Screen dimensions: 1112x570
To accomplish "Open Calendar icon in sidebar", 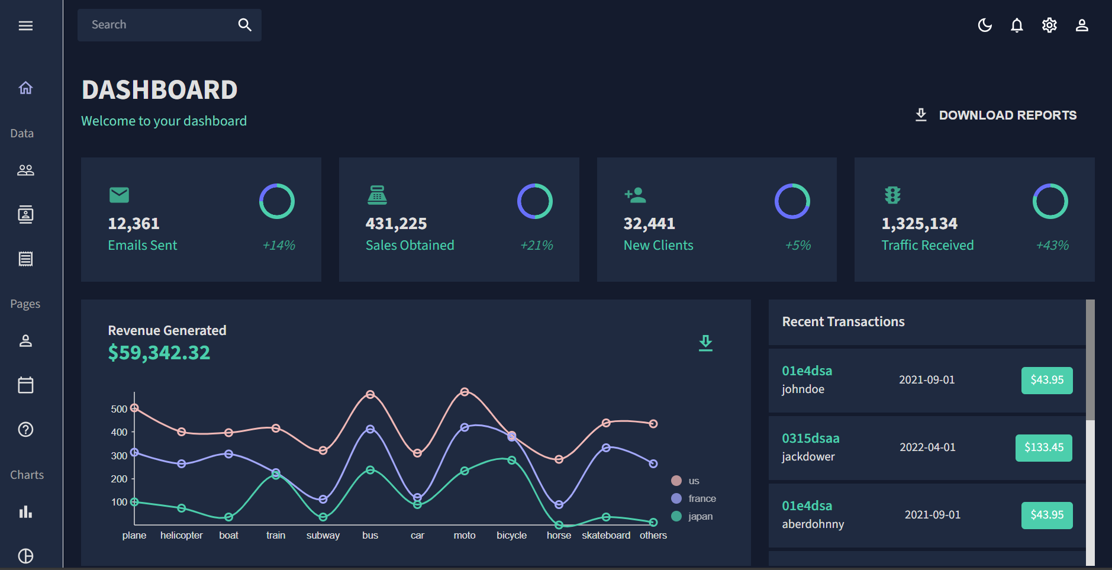I will (25, 385).
